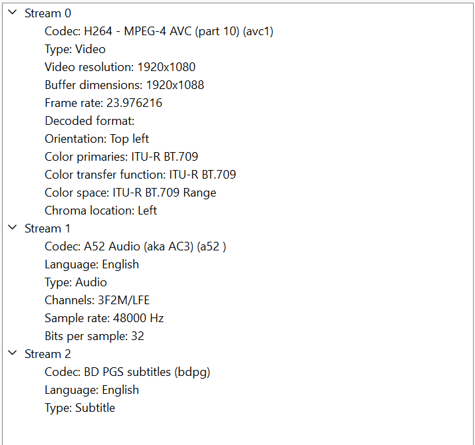Select Sample rate 48000 Hz row
The width and height of the screenshot is (475, 445).
[x=104, y=318]
